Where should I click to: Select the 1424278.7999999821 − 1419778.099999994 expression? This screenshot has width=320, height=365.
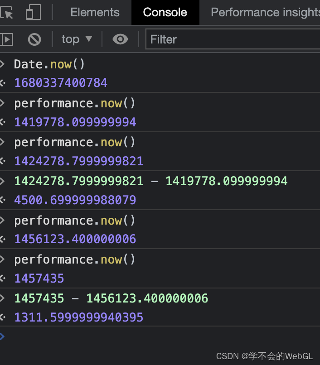151,181
